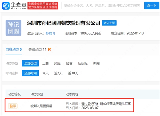Filter time by 近7天
The image size is (160, 116).
(58, 73)
